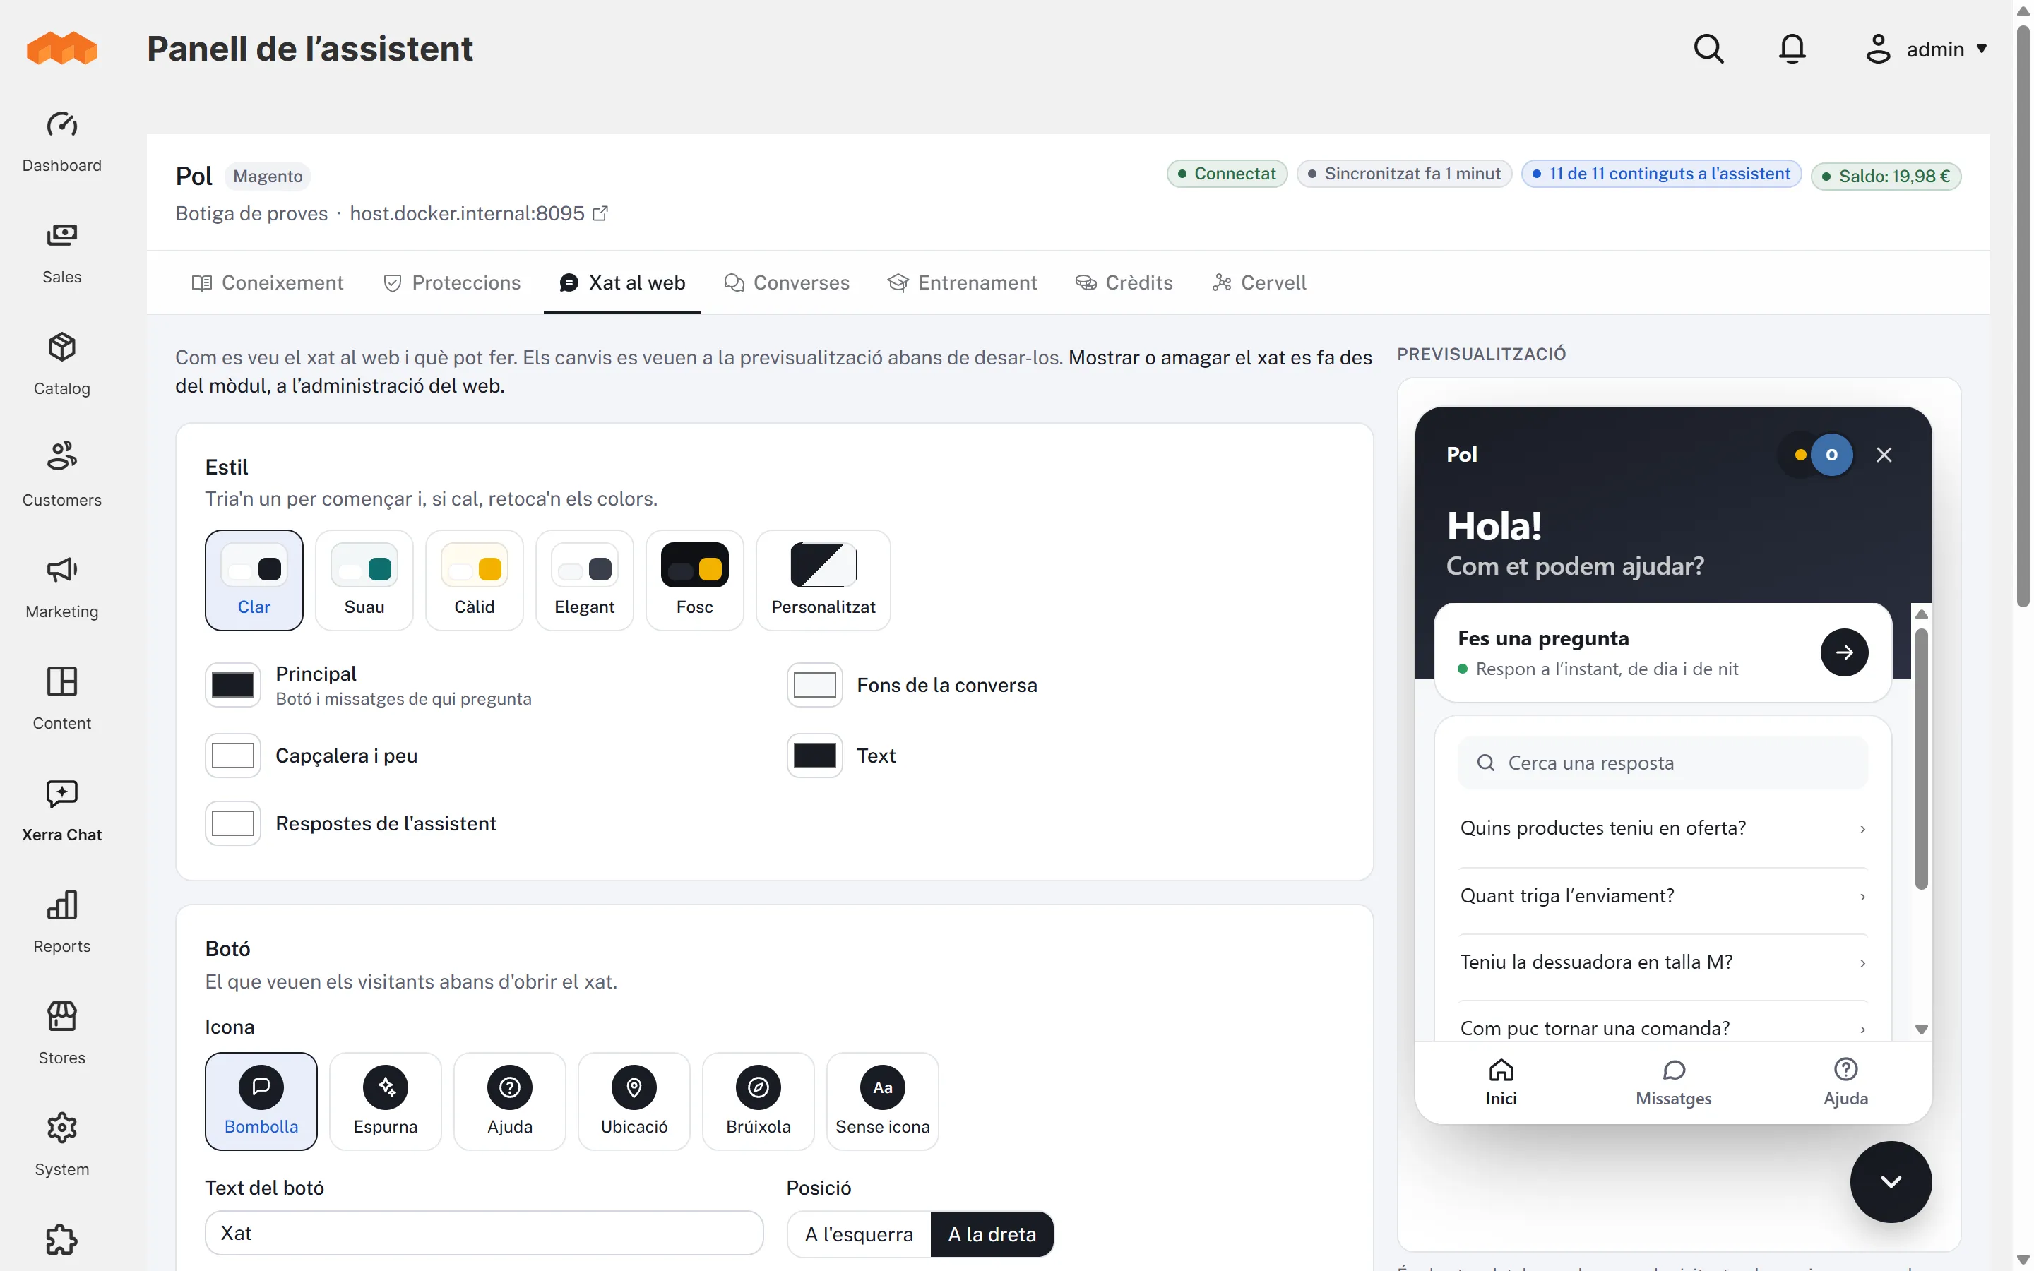Image resolution: width=2034 pixels, height=1271 pixels.
Task: Click the arrow button in Fes una pregunta
Action: (x=1844, y=652)
